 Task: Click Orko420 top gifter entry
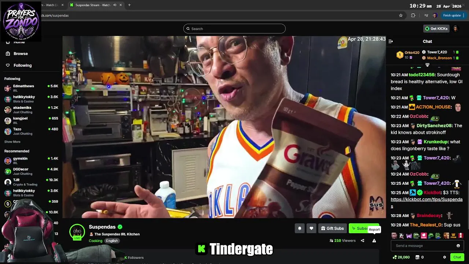click(409, 55)
